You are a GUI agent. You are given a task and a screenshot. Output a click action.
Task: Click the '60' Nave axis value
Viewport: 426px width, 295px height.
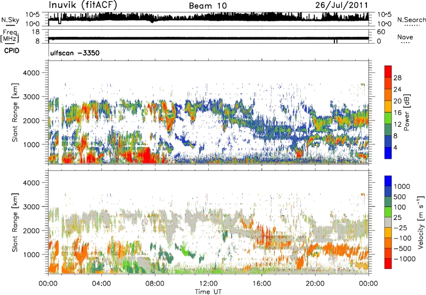(x=381, y=32)
